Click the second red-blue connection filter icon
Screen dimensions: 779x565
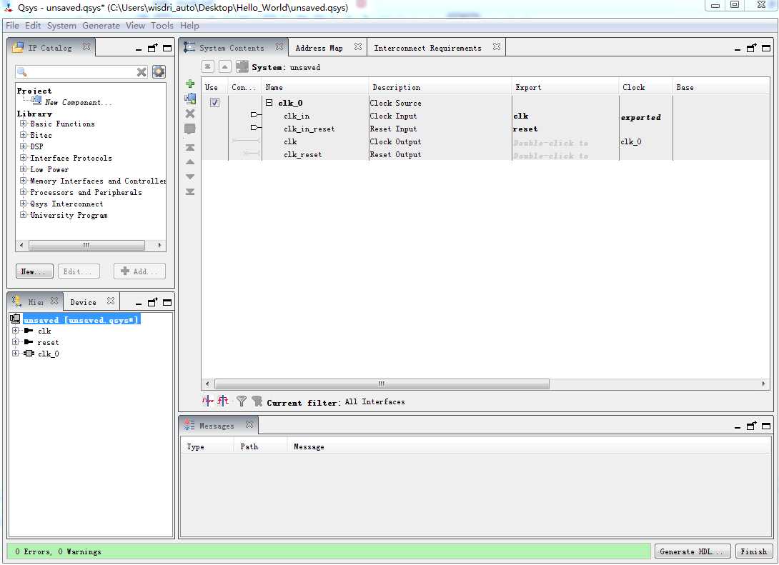tap(223, 401)
